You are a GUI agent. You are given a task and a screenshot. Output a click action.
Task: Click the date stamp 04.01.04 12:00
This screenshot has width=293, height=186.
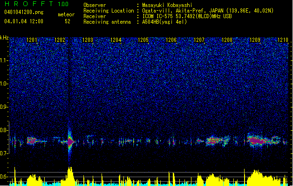(24, 21)
